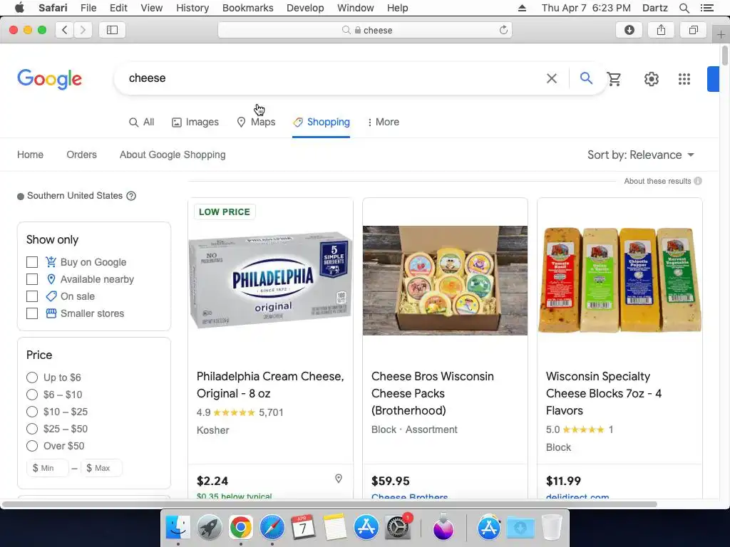Open Cheese Bros Wisconsin Cheese Packs title
730x547 pixels.
tap(433, 393)
